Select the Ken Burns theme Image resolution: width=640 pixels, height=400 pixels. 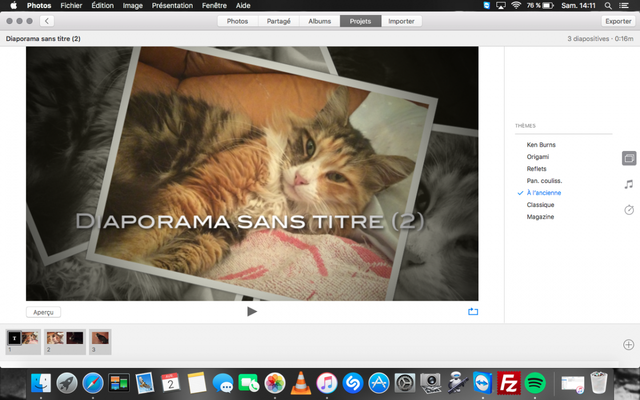pyautogui.click(x=541, y=145)
